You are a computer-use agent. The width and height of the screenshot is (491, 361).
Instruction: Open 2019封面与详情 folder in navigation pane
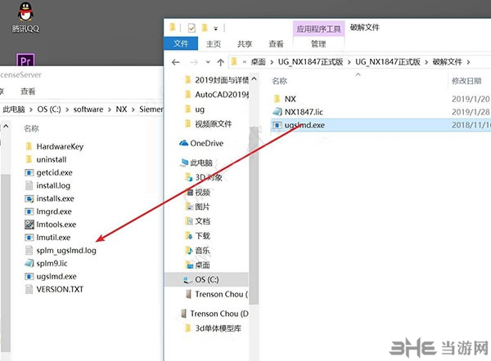point(221,80)
